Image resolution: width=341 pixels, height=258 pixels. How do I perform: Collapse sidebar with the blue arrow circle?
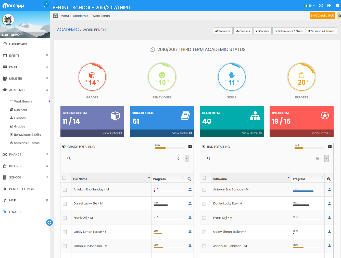[x=49, y=223]
